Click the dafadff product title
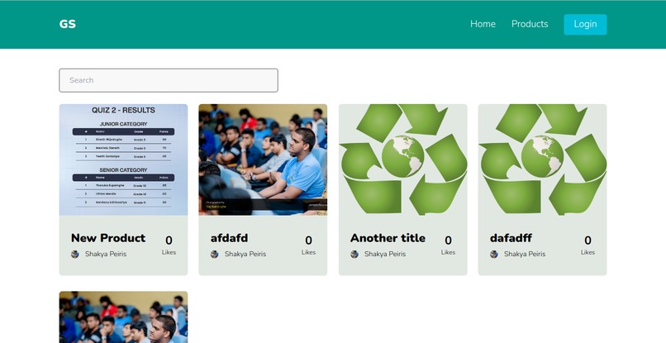Image resolution: width=666 pixels, height=343 pixels. click(x=511, y=238)
